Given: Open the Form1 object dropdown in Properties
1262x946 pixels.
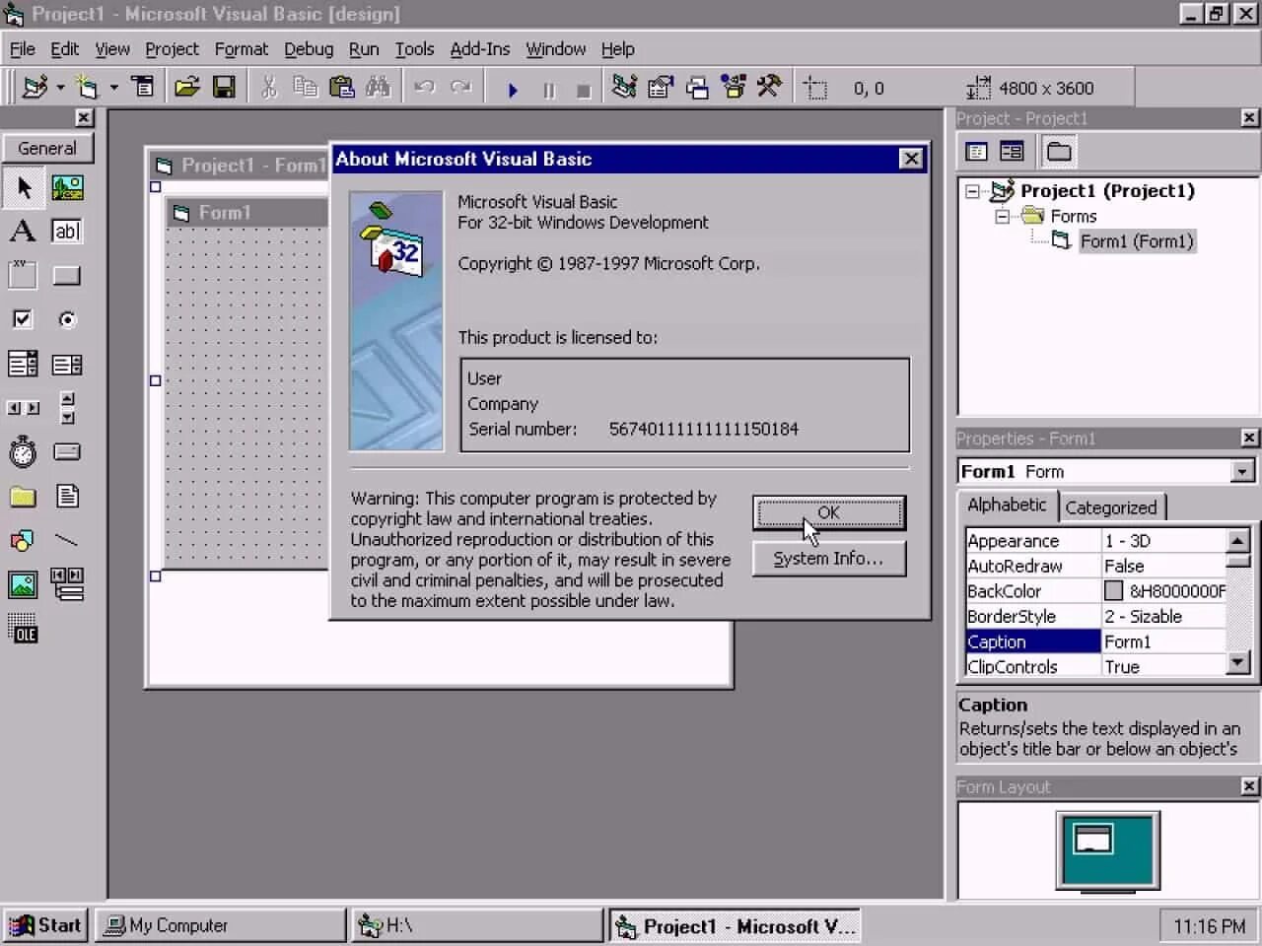Looking at the screenshot, I should [x=1242, y=472].
